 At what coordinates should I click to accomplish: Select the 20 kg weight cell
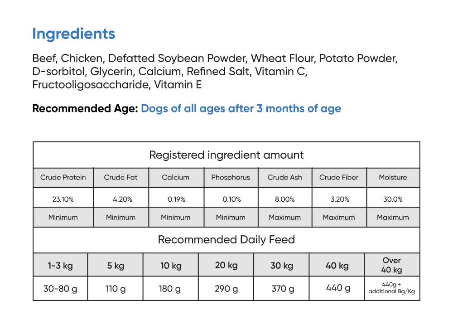click(x=226, y=265)
